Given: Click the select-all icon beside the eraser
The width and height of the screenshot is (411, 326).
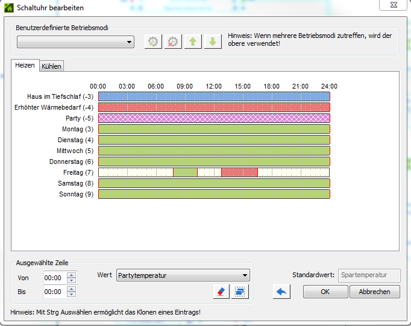Looking at the screenshot, I should coord(240,292).
